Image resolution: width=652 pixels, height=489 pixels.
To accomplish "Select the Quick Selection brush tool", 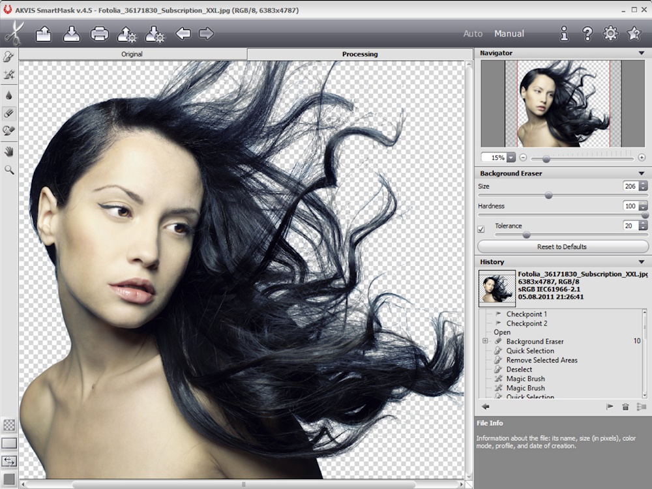I will coord(9,57).
